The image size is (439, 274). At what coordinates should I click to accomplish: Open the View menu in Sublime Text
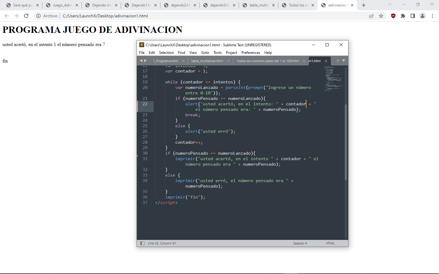[x=193, y=53]
